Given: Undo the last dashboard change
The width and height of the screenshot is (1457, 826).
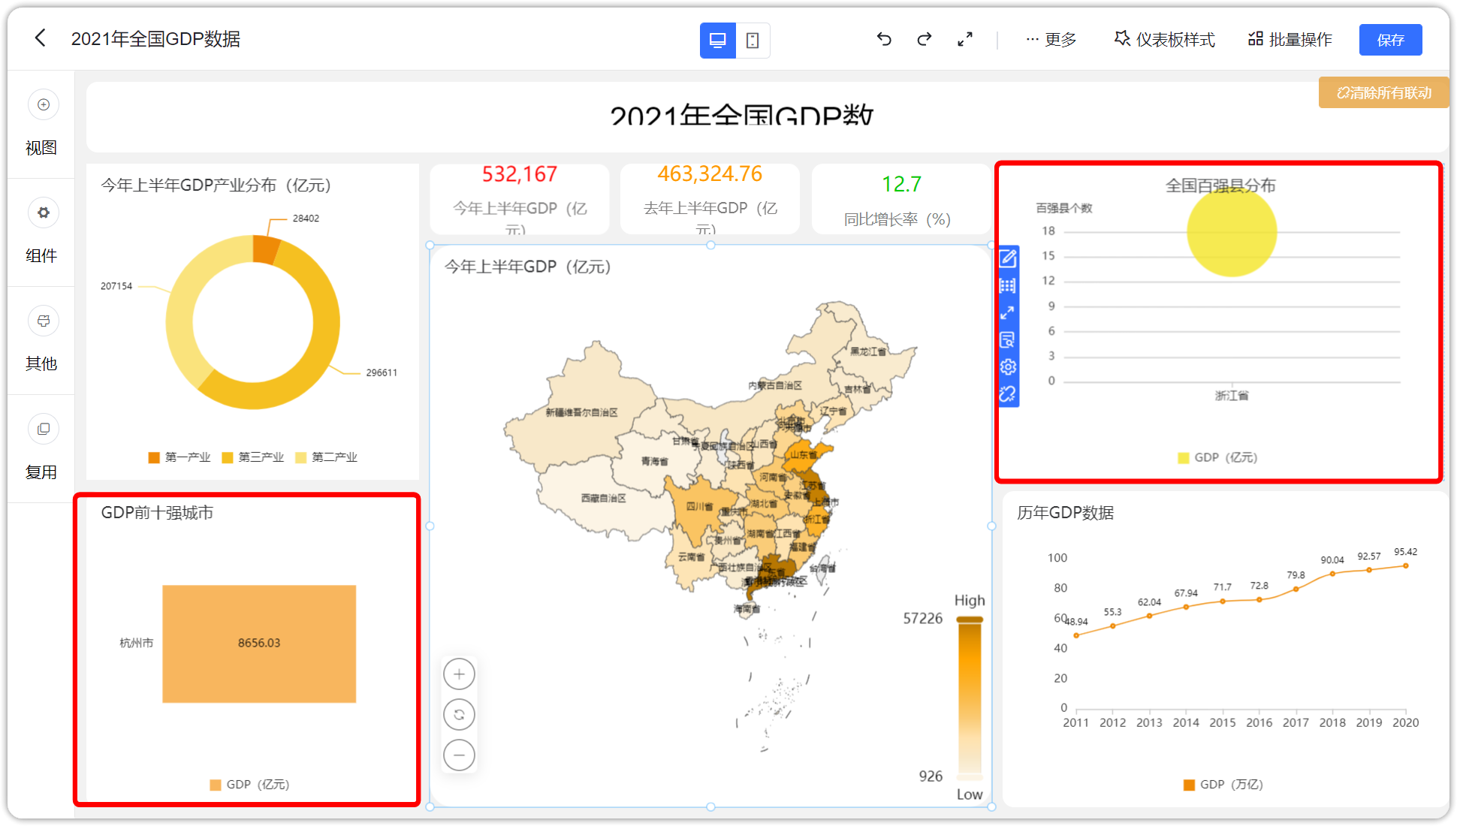Looking at the screenshot, I should click(884, 39).
